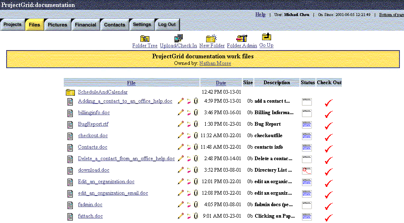Click the Folder Tree text link

pyautogui.click(x=145, y=46)
